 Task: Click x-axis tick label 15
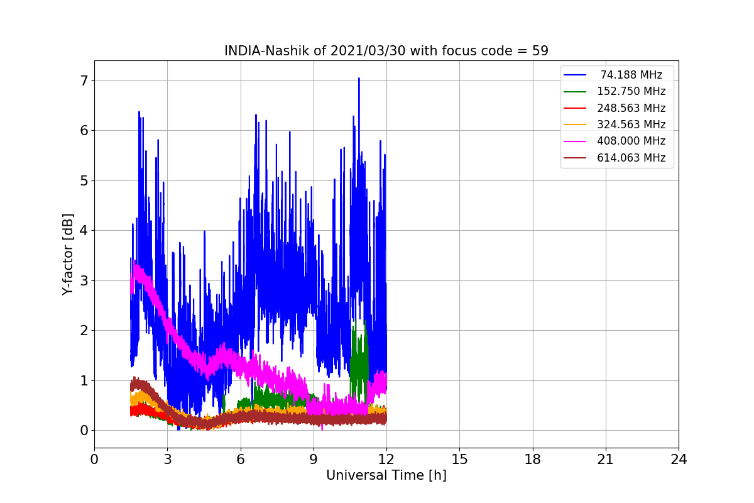[x=459, y=460]
